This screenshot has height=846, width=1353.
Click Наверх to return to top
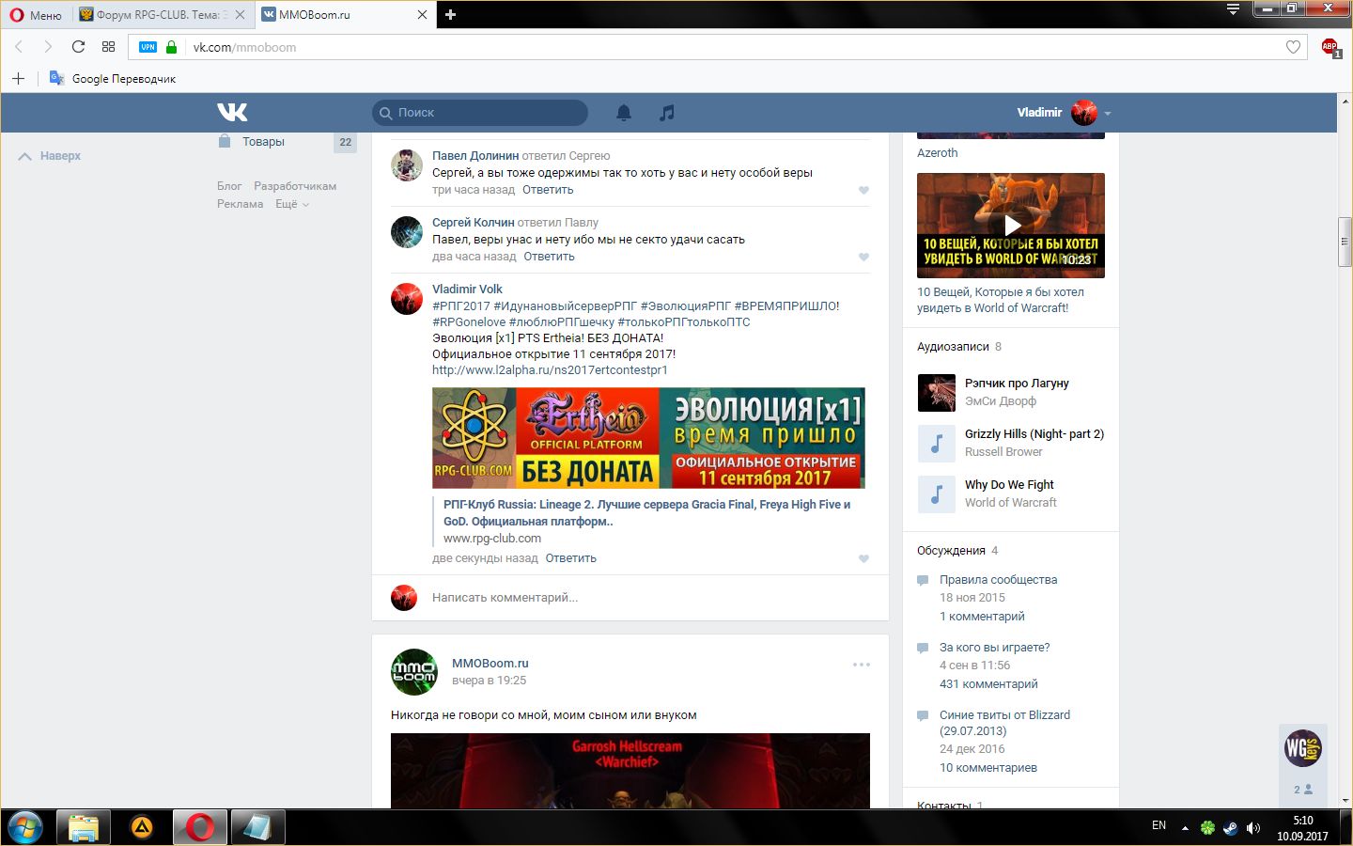[50, 156]
